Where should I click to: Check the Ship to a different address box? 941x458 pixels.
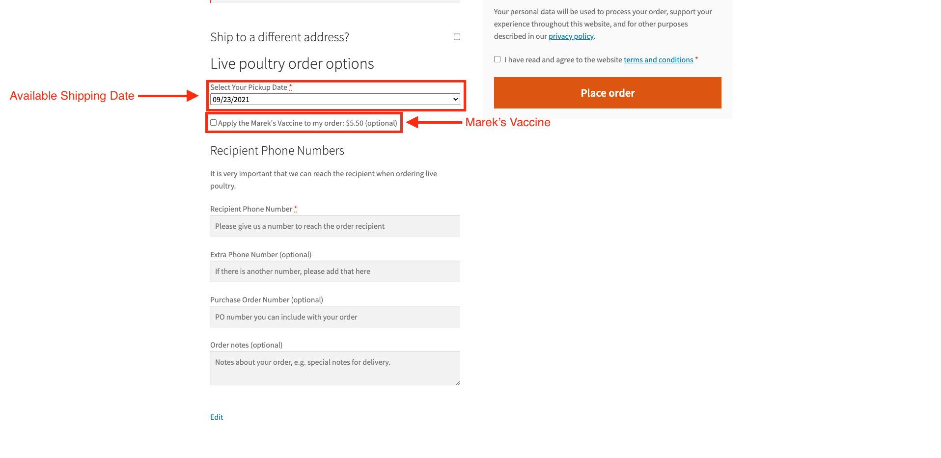click(457, 37)
